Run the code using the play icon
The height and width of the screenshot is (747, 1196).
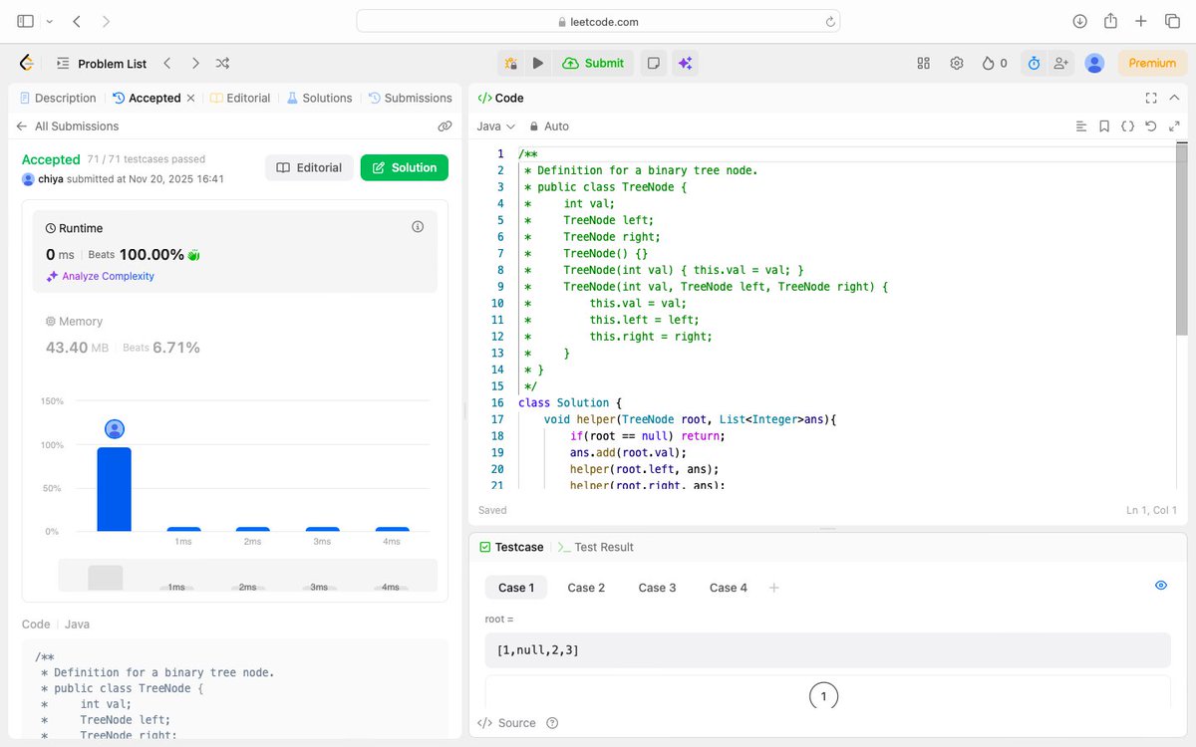tap(538, 62)
